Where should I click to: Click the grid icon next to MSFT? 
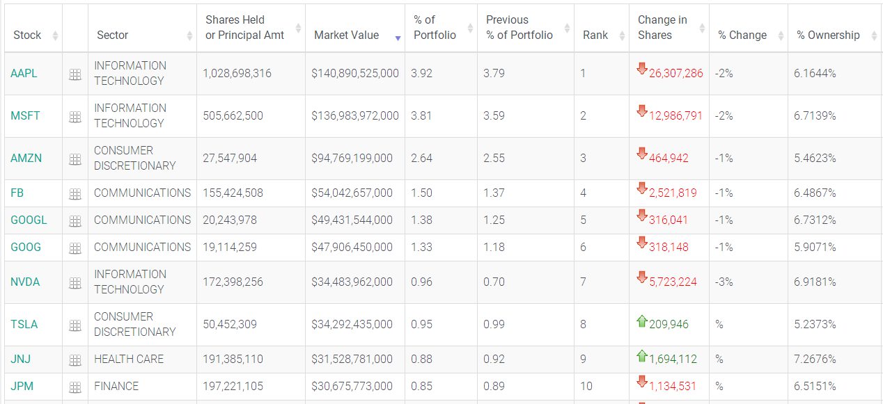click(75, 117)
